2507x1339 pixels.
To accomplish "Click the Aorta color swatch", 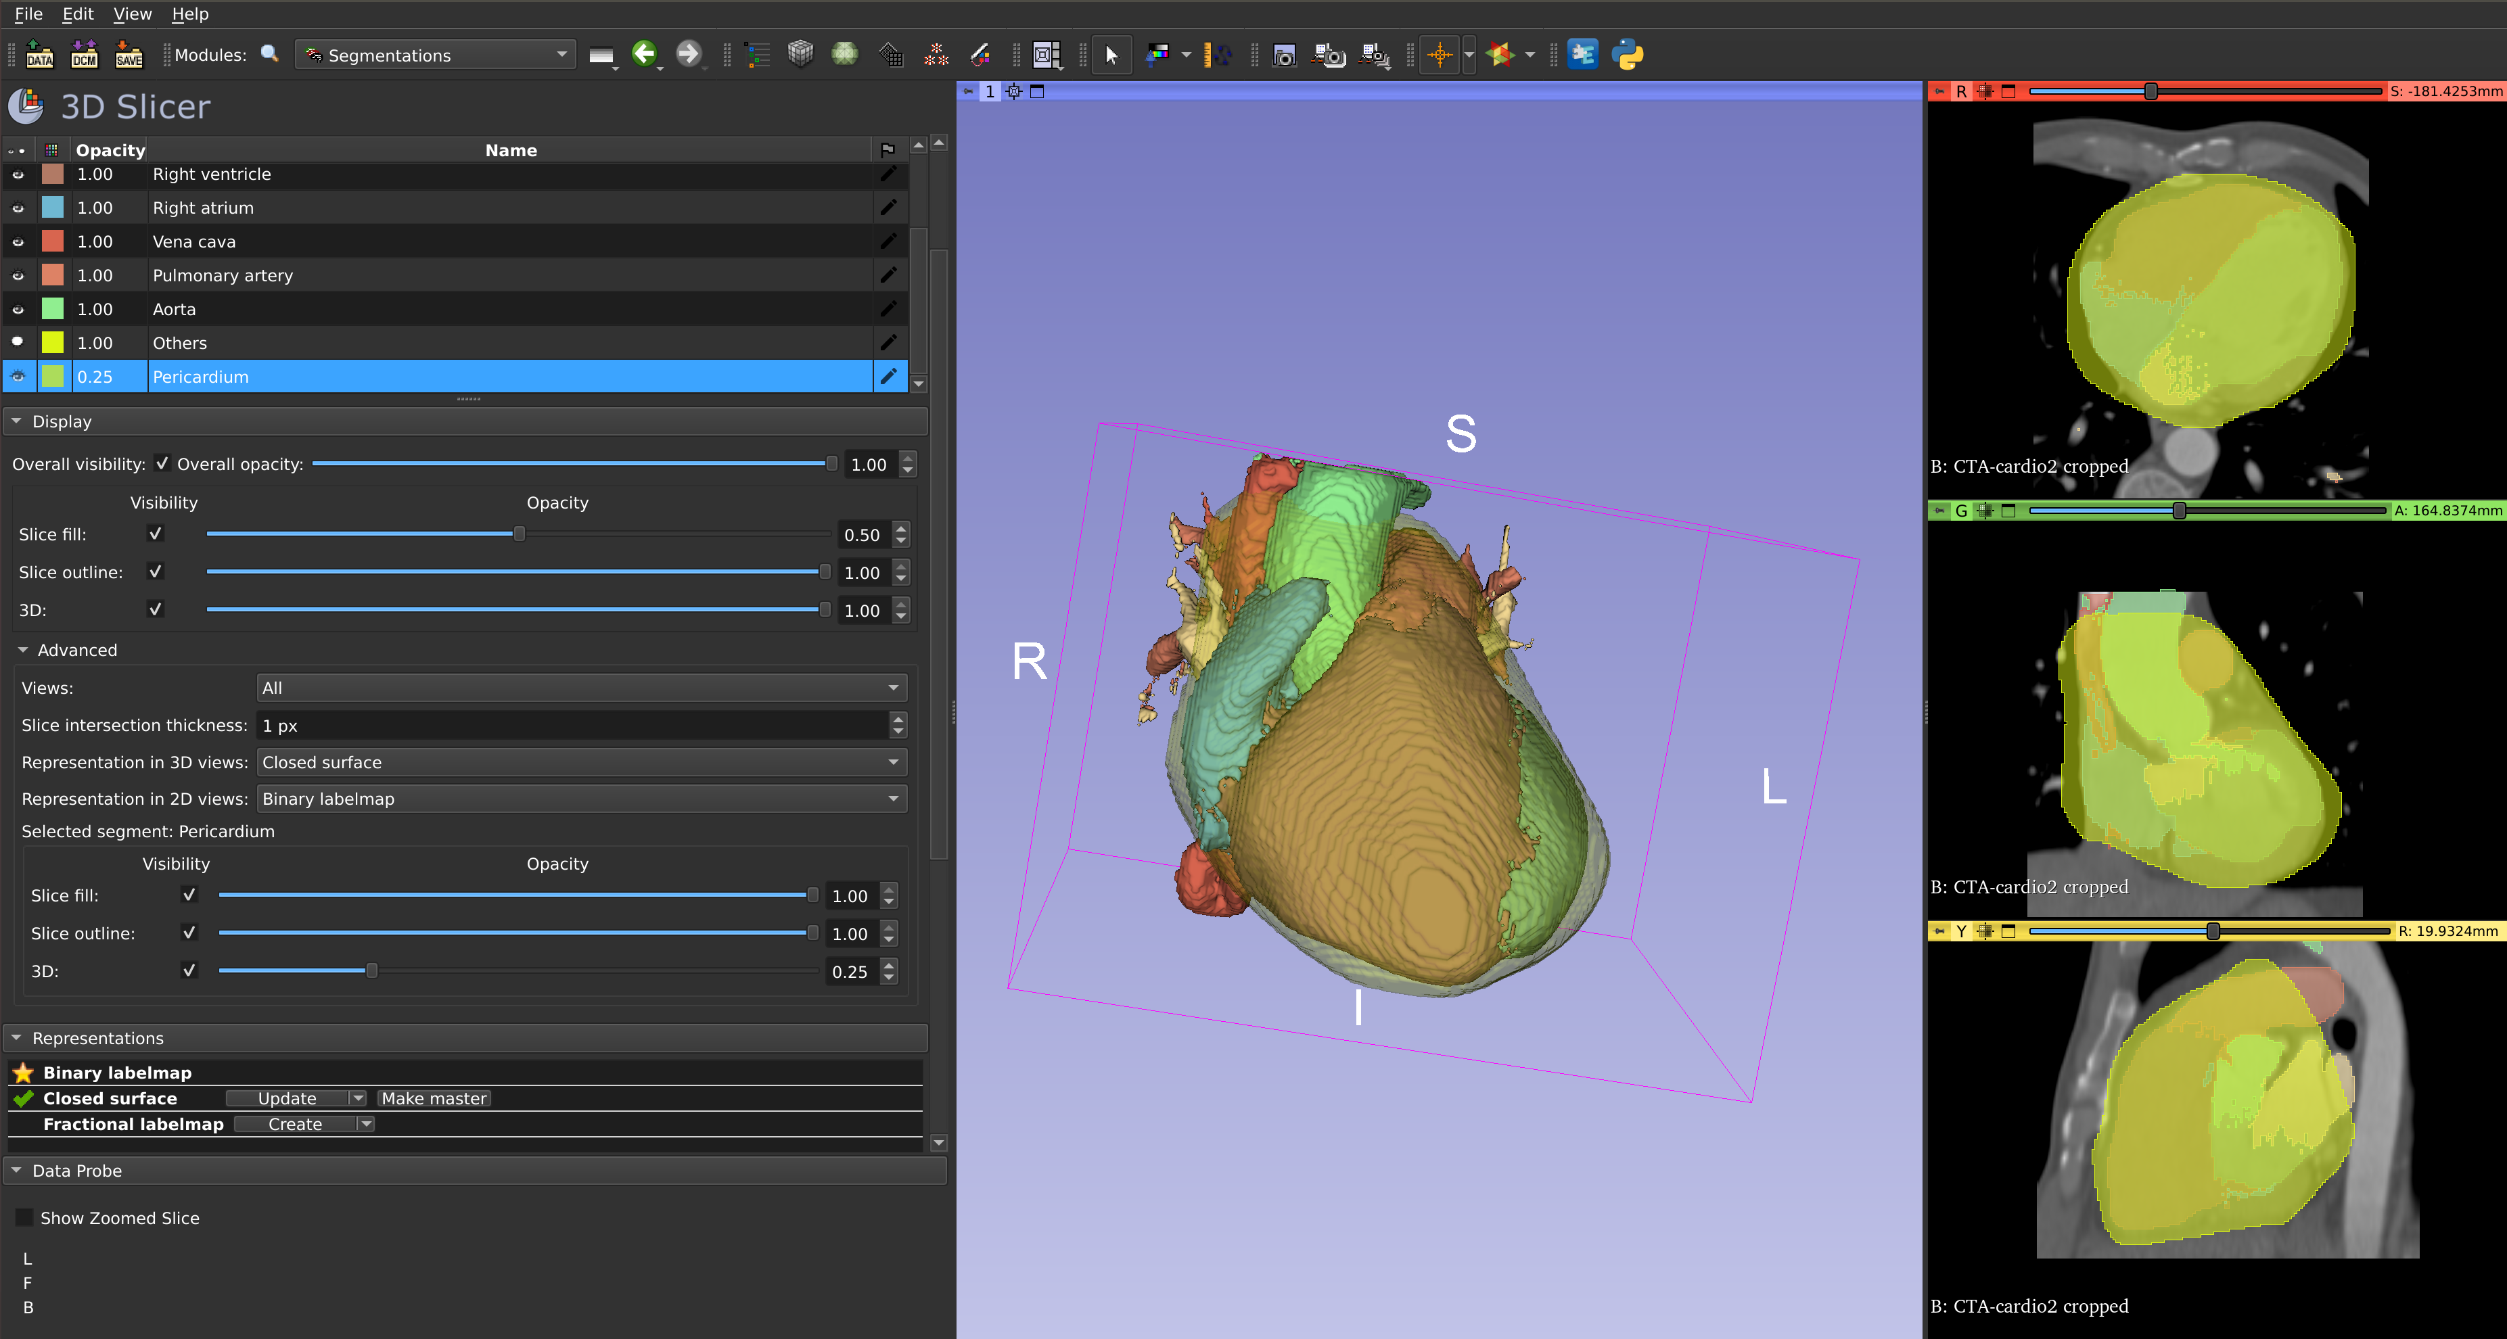I will (53, 310).
